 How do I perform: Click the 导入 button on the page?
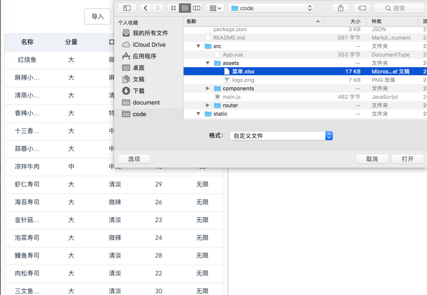[x=98, y=17]
